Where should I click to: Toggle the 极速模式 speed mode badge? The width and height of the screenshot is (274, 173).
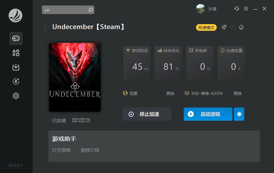[x=206, y=28]
